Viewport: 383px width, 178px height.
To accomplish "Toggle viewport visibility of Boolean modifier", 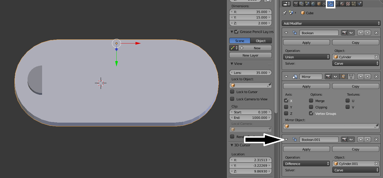I will point(351,33).
